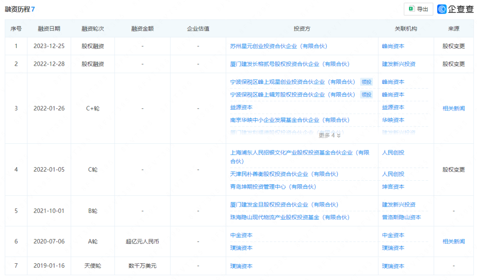Click 数千万美元 amount cell
The width and height of the screenshot is (477, 280).
(x=142, y=266)
